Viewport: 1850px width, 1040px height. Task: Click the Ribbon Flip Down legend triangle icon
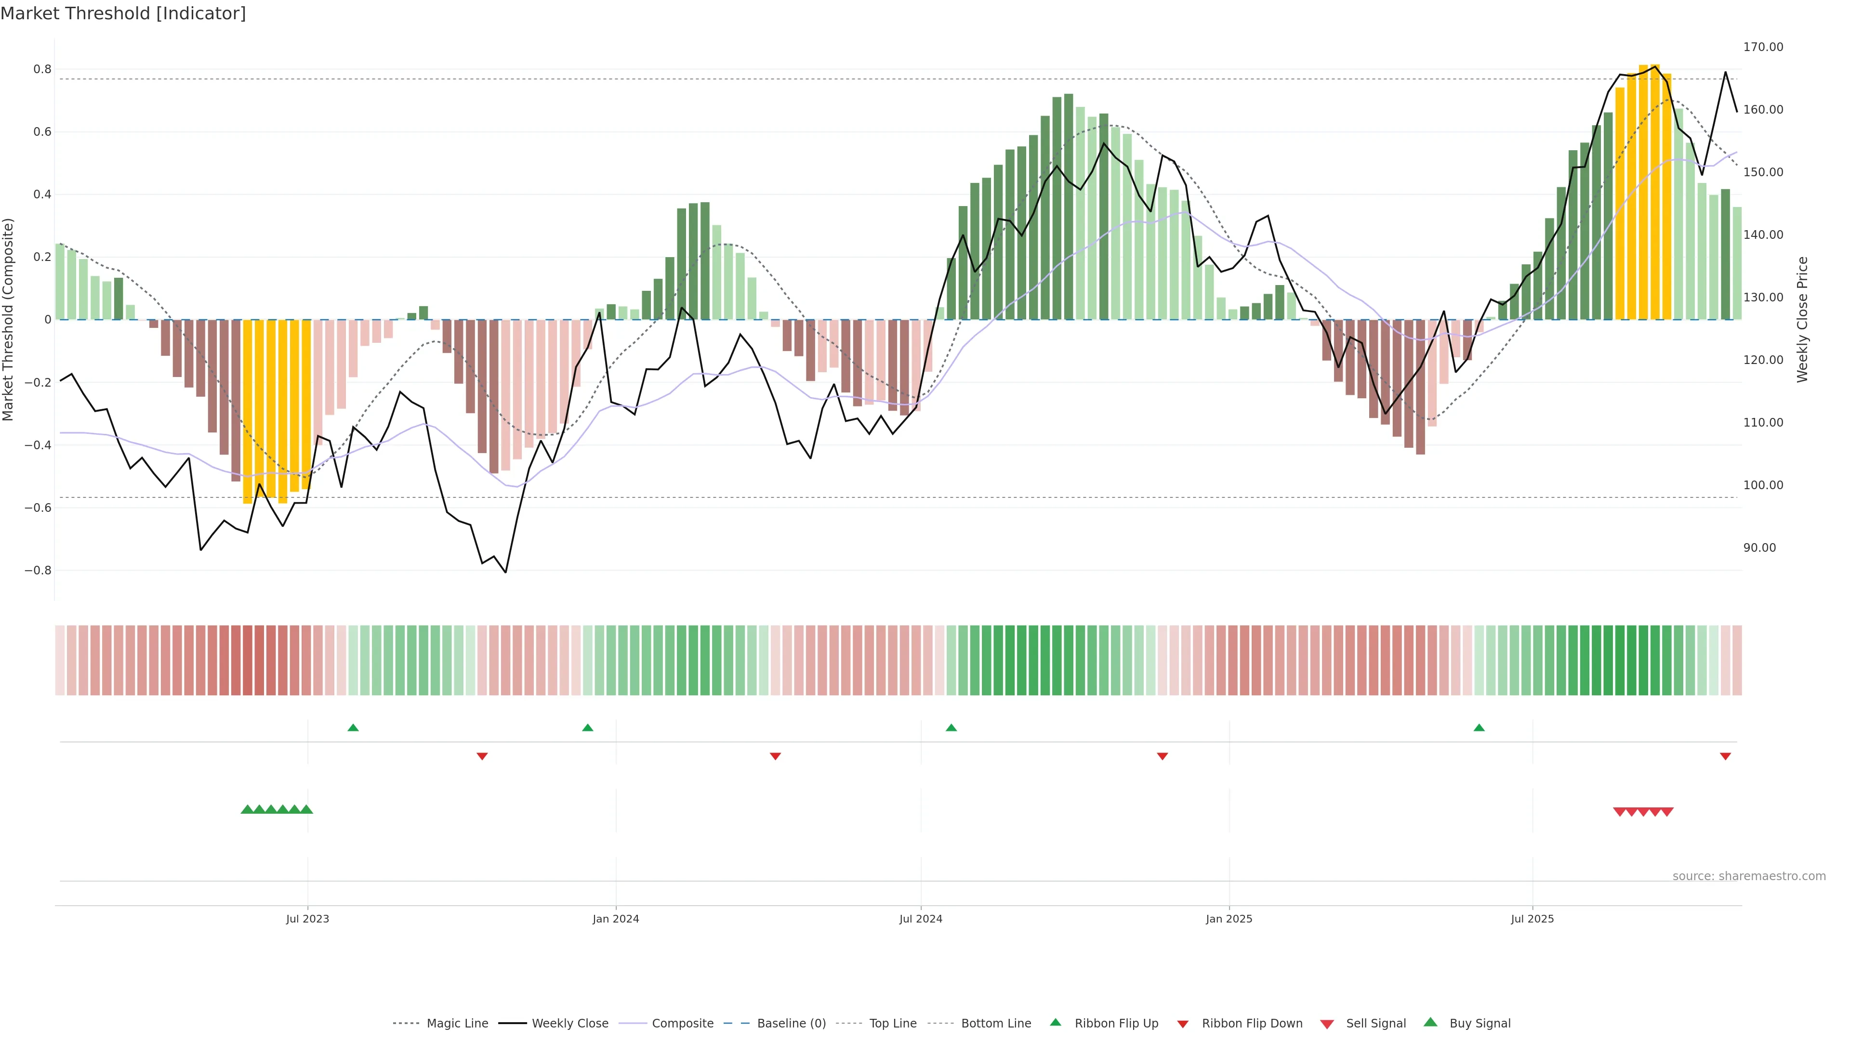1183,1024
